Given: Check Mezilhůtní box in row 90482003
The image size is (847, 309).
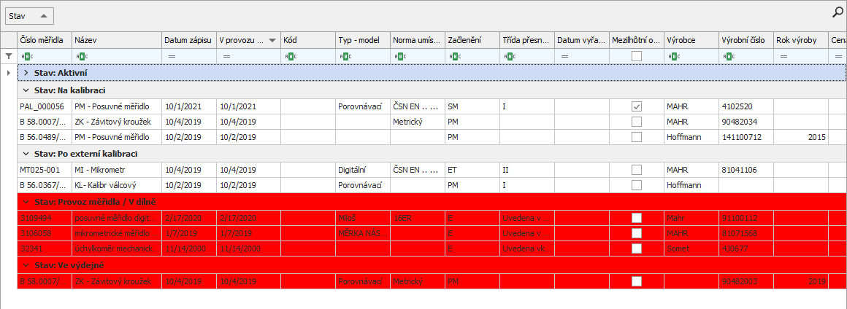Looking at the screenshot, I should tap(637, 281).
